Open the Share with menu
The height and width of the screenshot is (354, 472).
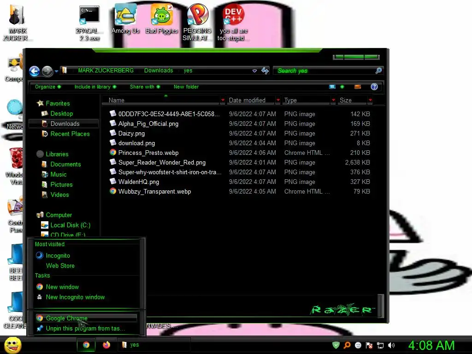pos(145,87)
